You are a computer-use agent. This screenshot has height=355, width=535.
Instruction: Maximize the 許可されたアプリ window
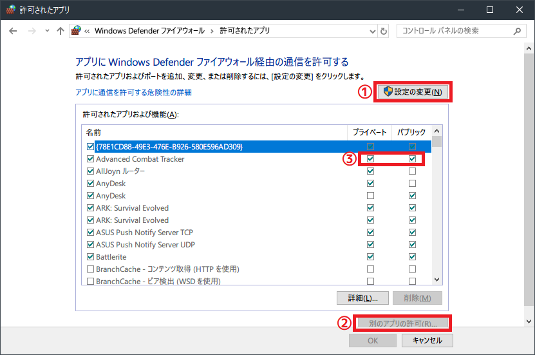(490, 10)
